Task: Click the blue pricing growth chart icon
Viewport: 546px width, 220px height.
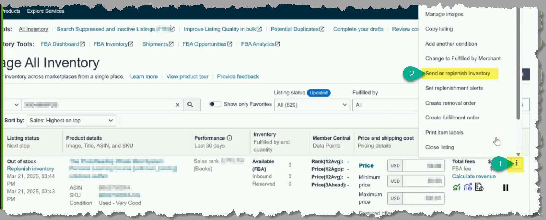Action: click(x=468, y=188)
